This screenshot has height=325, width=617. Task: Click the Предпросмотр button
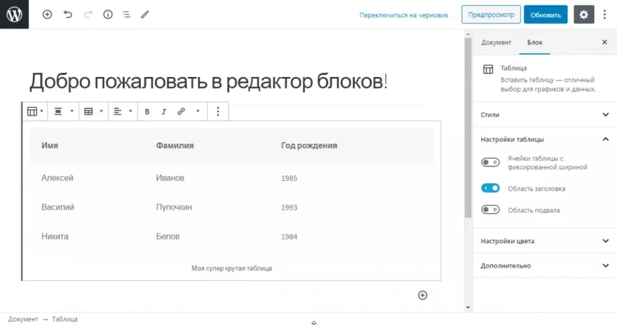491,14
